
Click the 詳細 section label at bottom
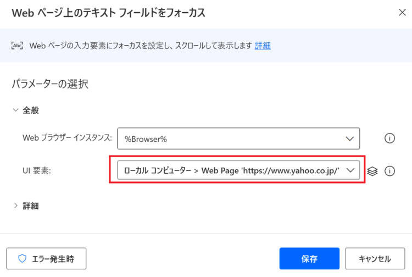tap(31, 206)
